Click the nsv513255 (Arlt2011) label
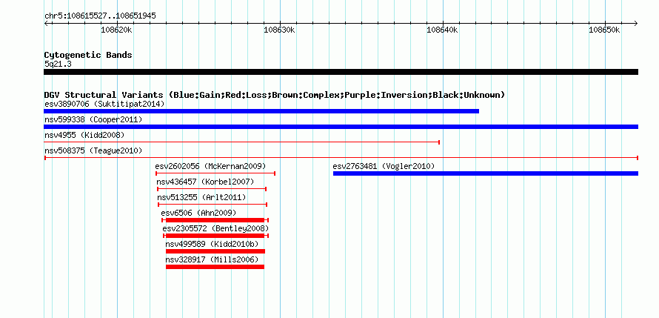This screenshot has width=659, height=318. (201, 197)
